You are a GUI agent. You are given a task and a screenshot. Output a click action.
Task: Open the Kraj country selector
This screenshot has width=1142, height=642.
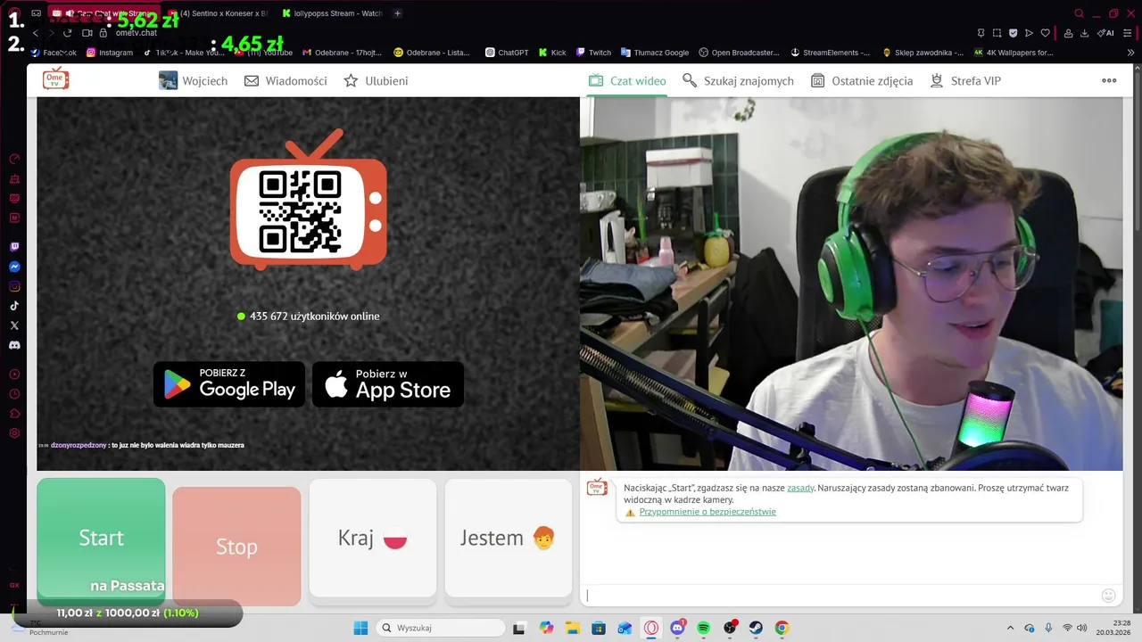(373, 538)
